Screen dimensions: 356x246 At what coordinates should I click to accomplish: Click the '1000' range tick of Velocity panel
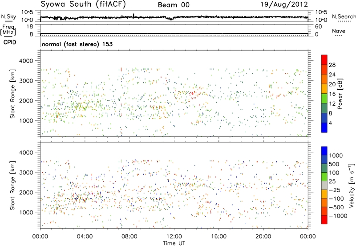[26, 212]
